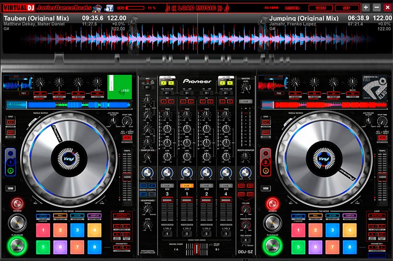This screenshot has width=393, height=261.
Task: Trigger left deck pad 5
Action: 43,247
